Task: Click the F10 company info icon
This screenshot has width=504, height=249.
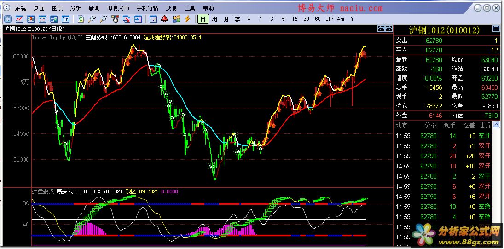Action: 65,19
